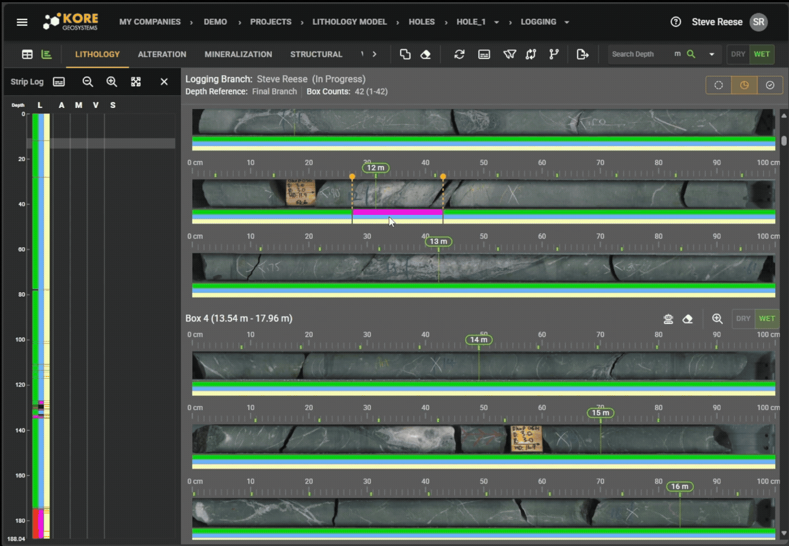Go to LITHOLOGY MODEL breadcrumb

(x=350, y=22)
